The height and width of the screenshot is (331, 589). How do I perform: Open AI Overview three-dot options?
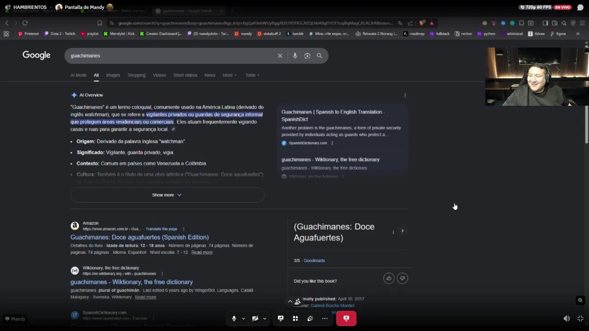405,95
